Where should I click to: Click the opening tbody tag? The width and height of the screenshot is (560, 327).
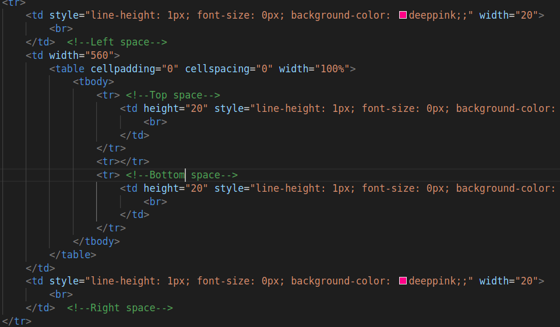94,82
